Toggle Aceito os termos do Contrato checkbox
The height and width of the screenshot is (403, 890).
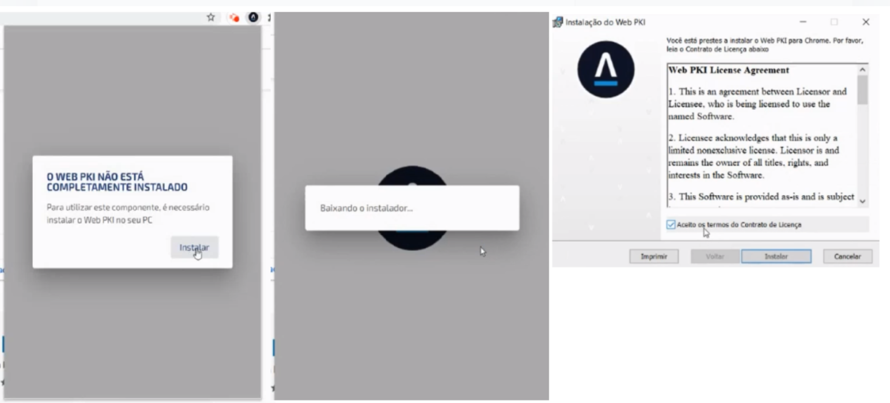click(x=671, y=225)
